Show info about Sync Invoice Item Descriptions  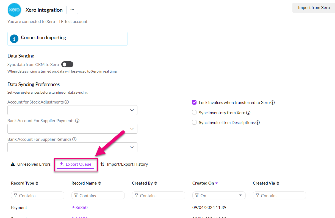pos(258,123)
